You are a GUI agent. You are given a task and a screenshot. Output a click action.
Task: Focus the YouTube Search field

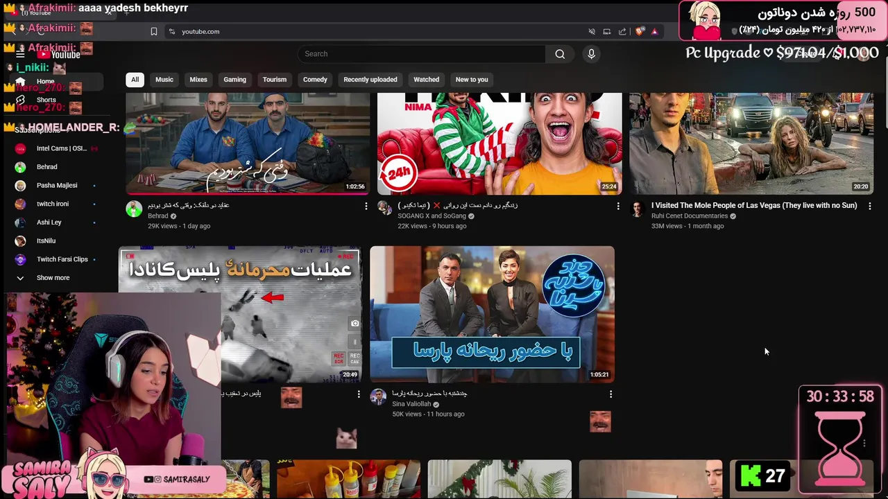click(422, 54)
